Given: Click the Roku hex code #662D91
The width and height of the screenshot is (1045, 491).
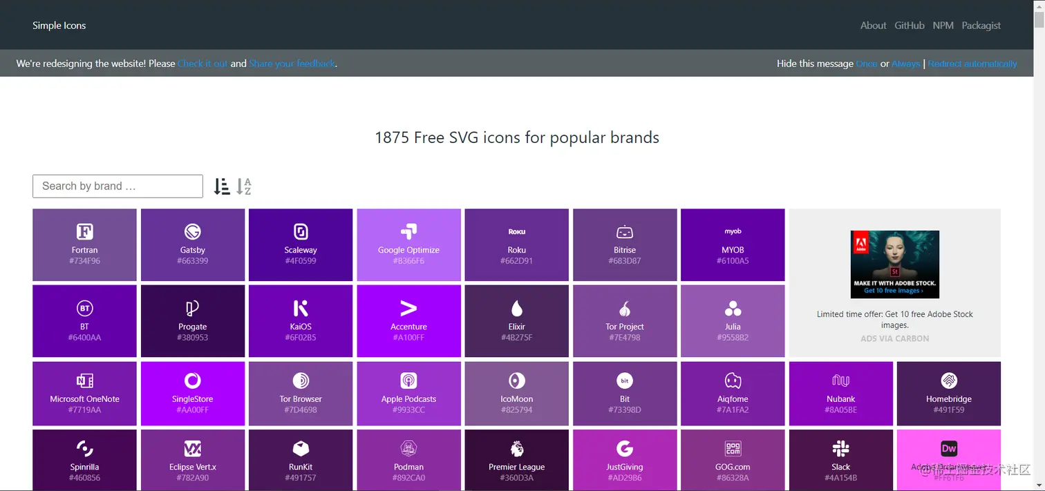Looking at the screenshot, I should coord(517,261).
